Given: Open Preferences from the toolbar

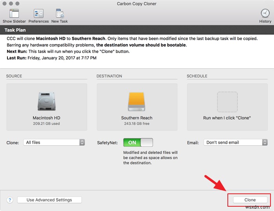Looking at the screenshot, I should point(38,13).
